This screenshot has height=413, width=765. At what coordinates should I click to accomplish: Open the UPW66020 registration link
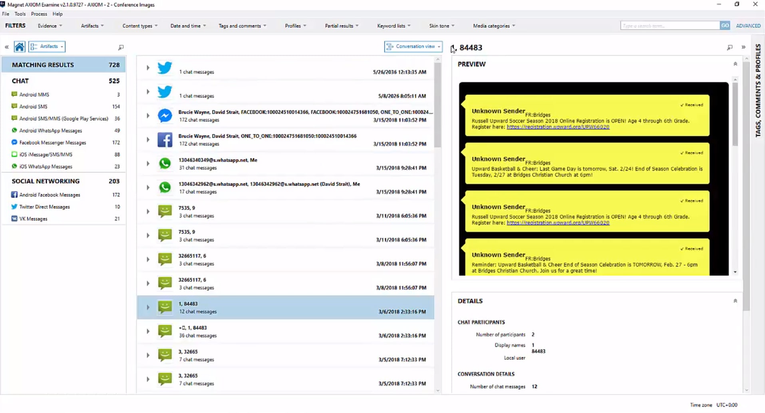pyautogui.click(x=558, y=127)
